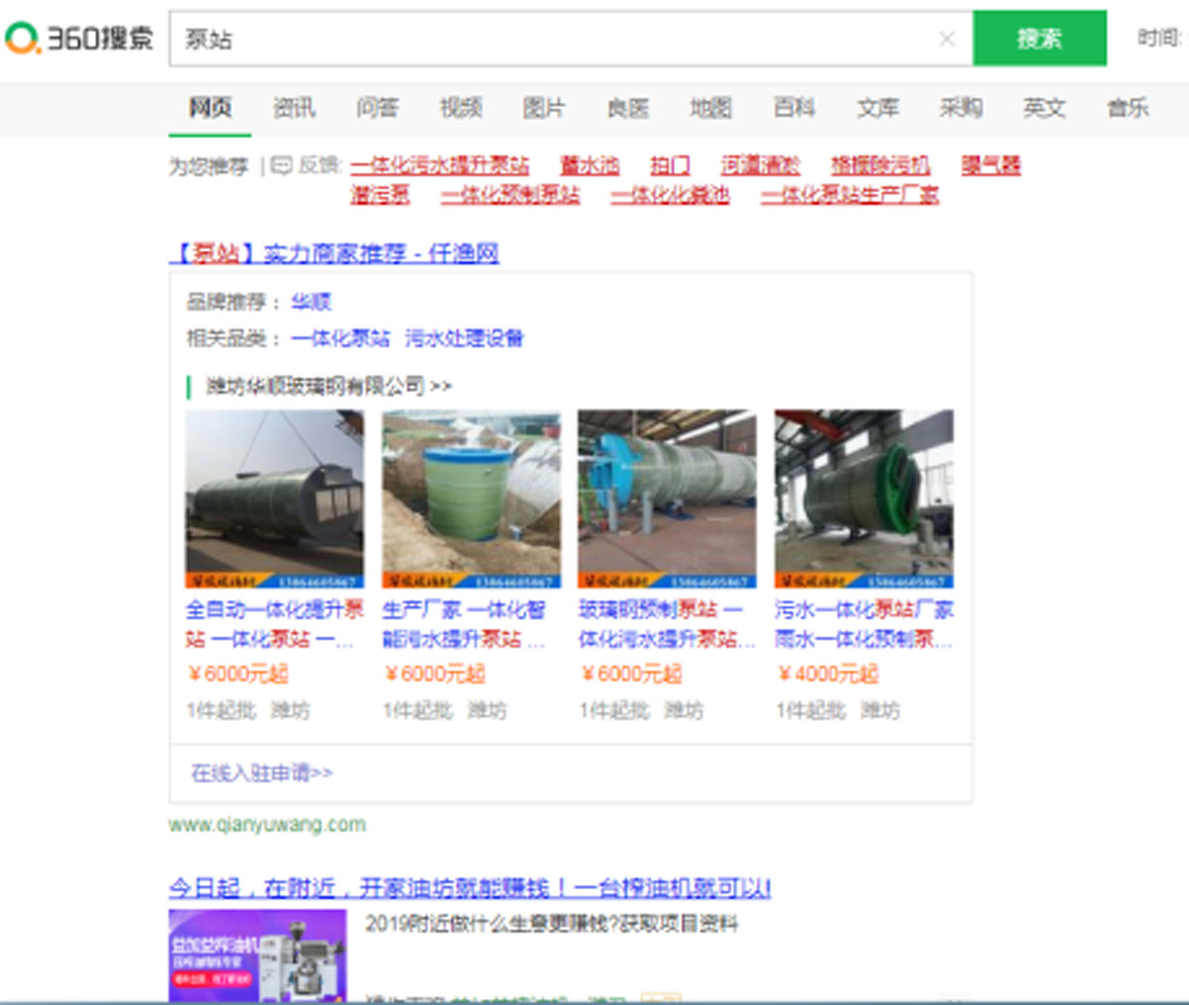Clear the search box with the X icon
The image size is (1189, 1005).
(x=946, y=39)
